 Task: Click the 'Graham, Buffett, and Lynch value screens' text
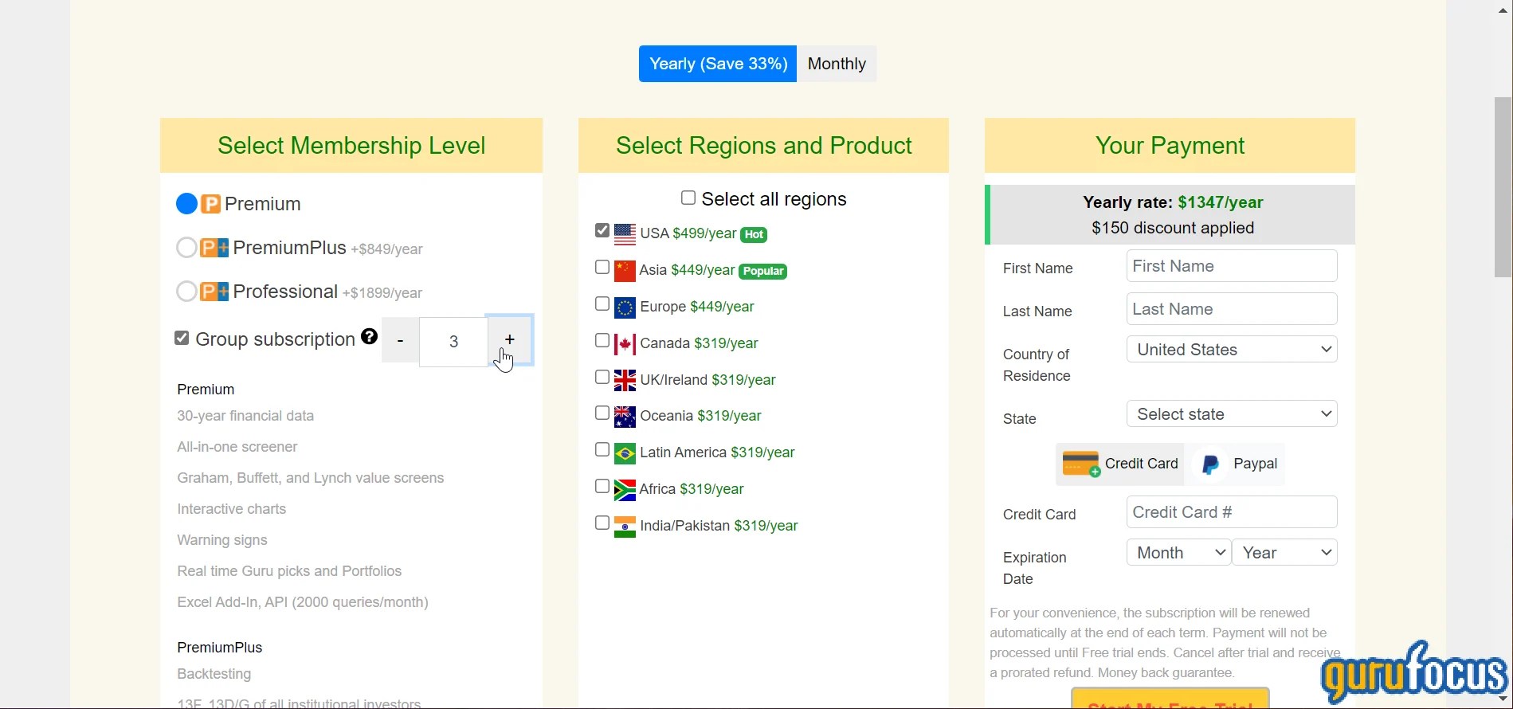311,478
